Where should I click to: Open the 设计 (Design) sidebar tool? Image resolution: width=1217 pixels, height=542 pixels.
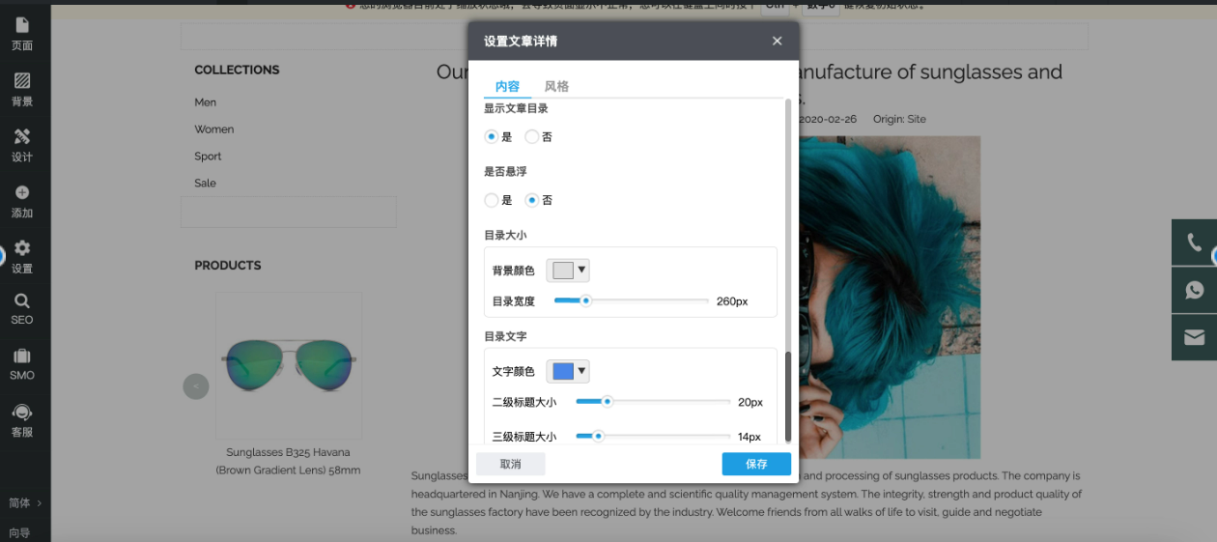(x=21, y=145)
